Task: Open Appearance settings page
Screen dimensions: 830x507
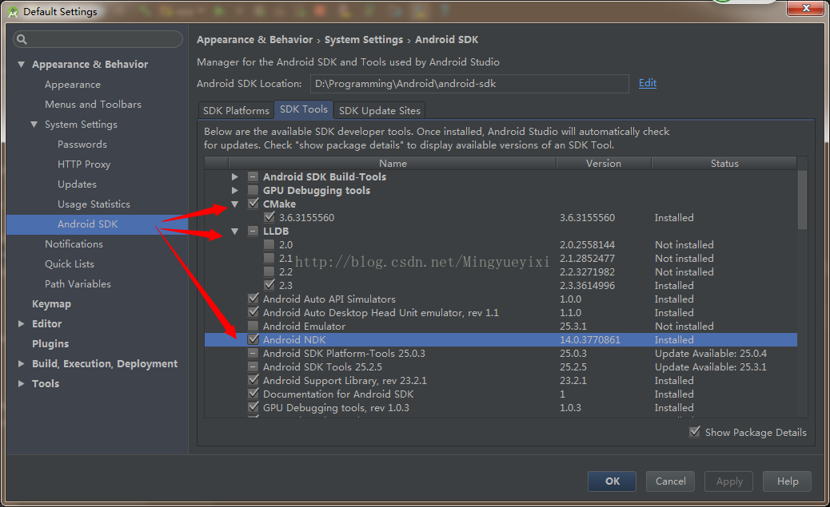Action: click(73, 85)
